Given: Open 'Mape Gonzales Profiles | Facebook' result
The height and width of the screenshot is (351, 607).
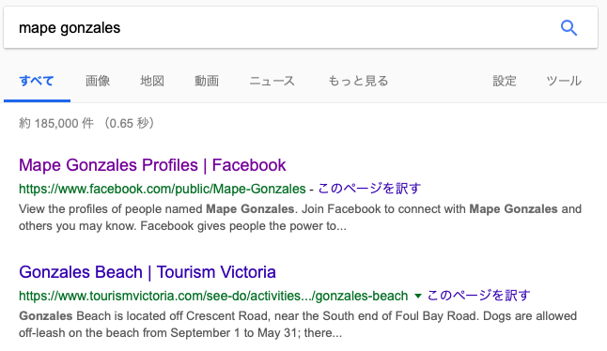Looking at the screenshot, I should 152,165.
